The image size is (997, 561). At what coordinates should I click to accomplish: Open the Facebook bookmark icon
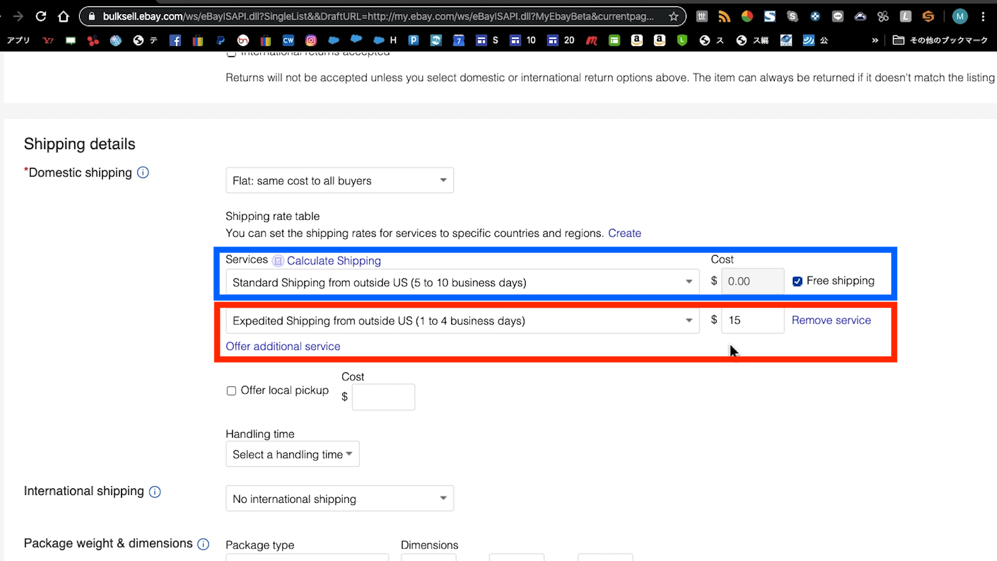pyautogui.click(x=175, y=41)
